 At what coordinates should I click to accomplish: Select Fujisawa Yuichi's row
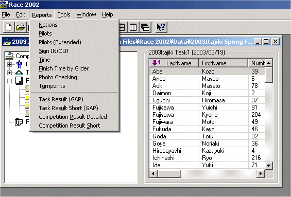click(x=207, y=108)
